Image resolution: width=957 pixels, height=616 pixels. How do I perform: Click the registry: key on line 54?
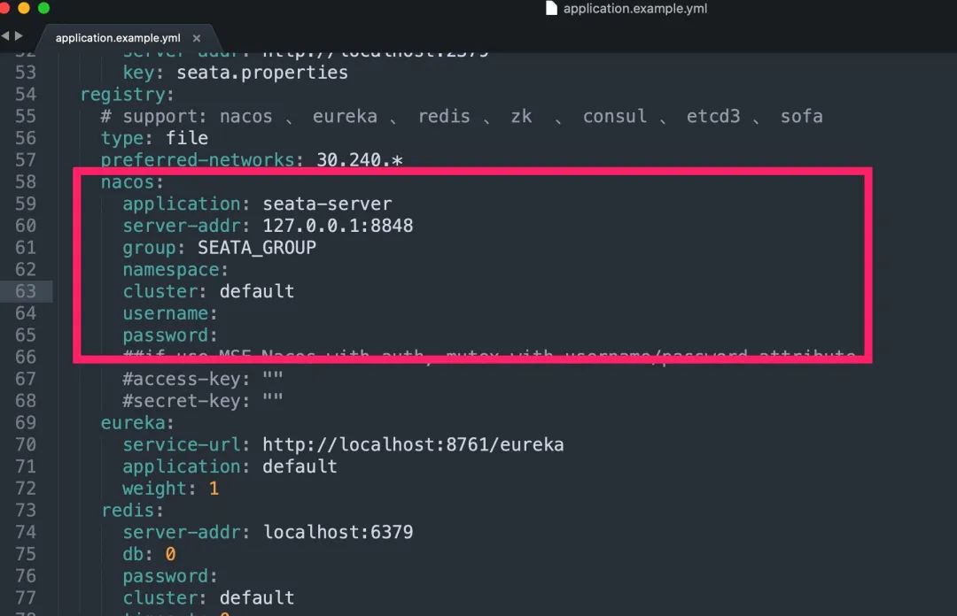point(128,95)
